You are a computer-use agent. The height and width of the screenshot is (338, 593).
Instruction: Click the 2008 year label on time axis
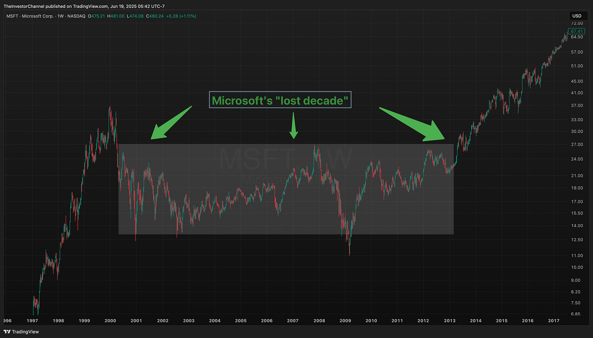(319, 320)
